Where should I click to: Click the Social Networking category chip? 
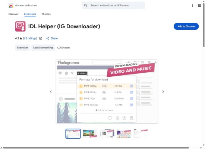(x=43, y=48)
